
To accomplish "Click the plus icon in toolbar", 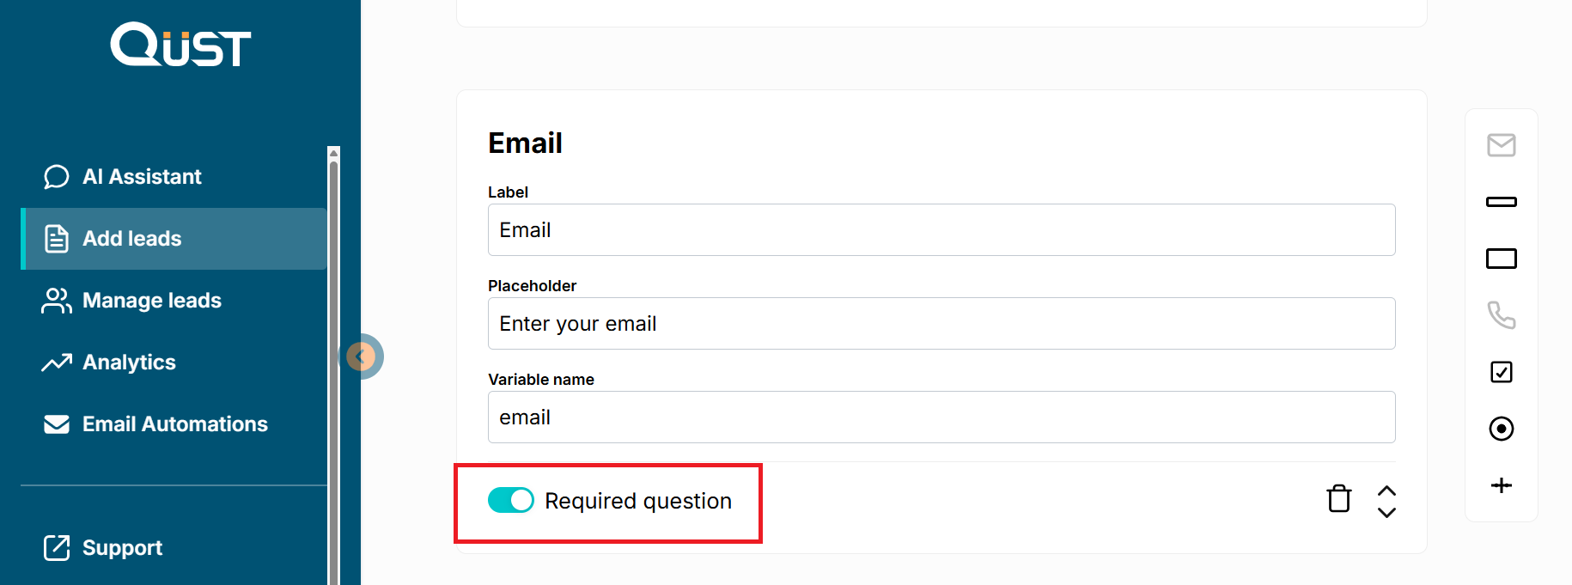I will click(x=1501, y=485).
